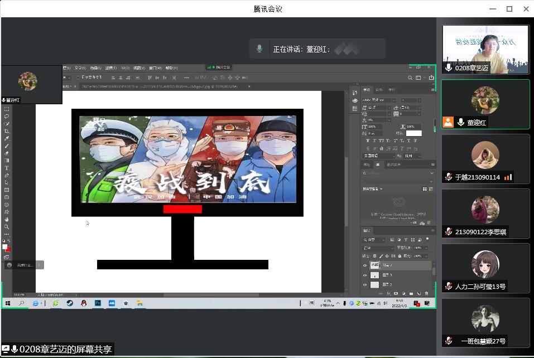The width and height of the screenshot is (534, 358).
Task: Click the Photoshop share icon at top right
Action: pos(431,78)
